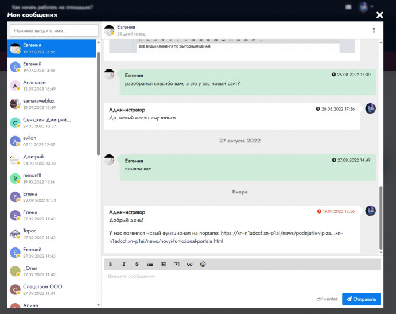This screenshot has width=396, height=314.
Task: Toggle italic formatting in message editor
Action: [x=124, y=264]
